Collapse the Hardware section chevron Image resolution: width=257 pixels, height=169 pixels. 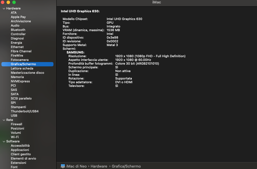tap(4, 8)
